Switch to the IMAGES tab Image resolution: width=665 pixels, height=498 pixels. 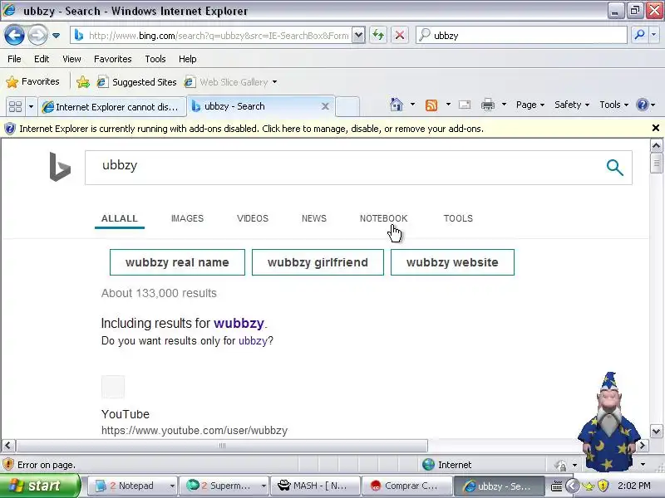[188, 218]
